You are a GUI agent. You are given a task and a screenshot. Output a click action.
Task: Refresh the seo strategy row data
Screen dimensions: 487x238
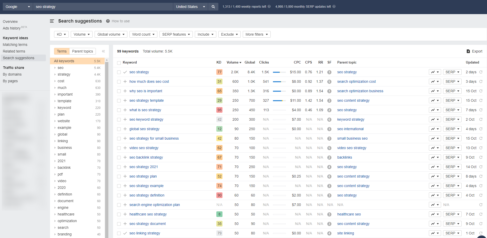pyautogui.click(x=481, y=72)
